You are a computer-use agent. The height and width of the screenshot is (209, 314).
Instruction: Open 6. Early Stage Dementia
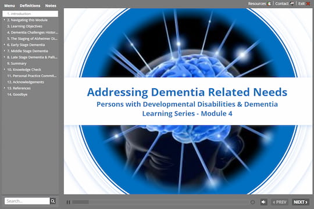tap(26, 45)
